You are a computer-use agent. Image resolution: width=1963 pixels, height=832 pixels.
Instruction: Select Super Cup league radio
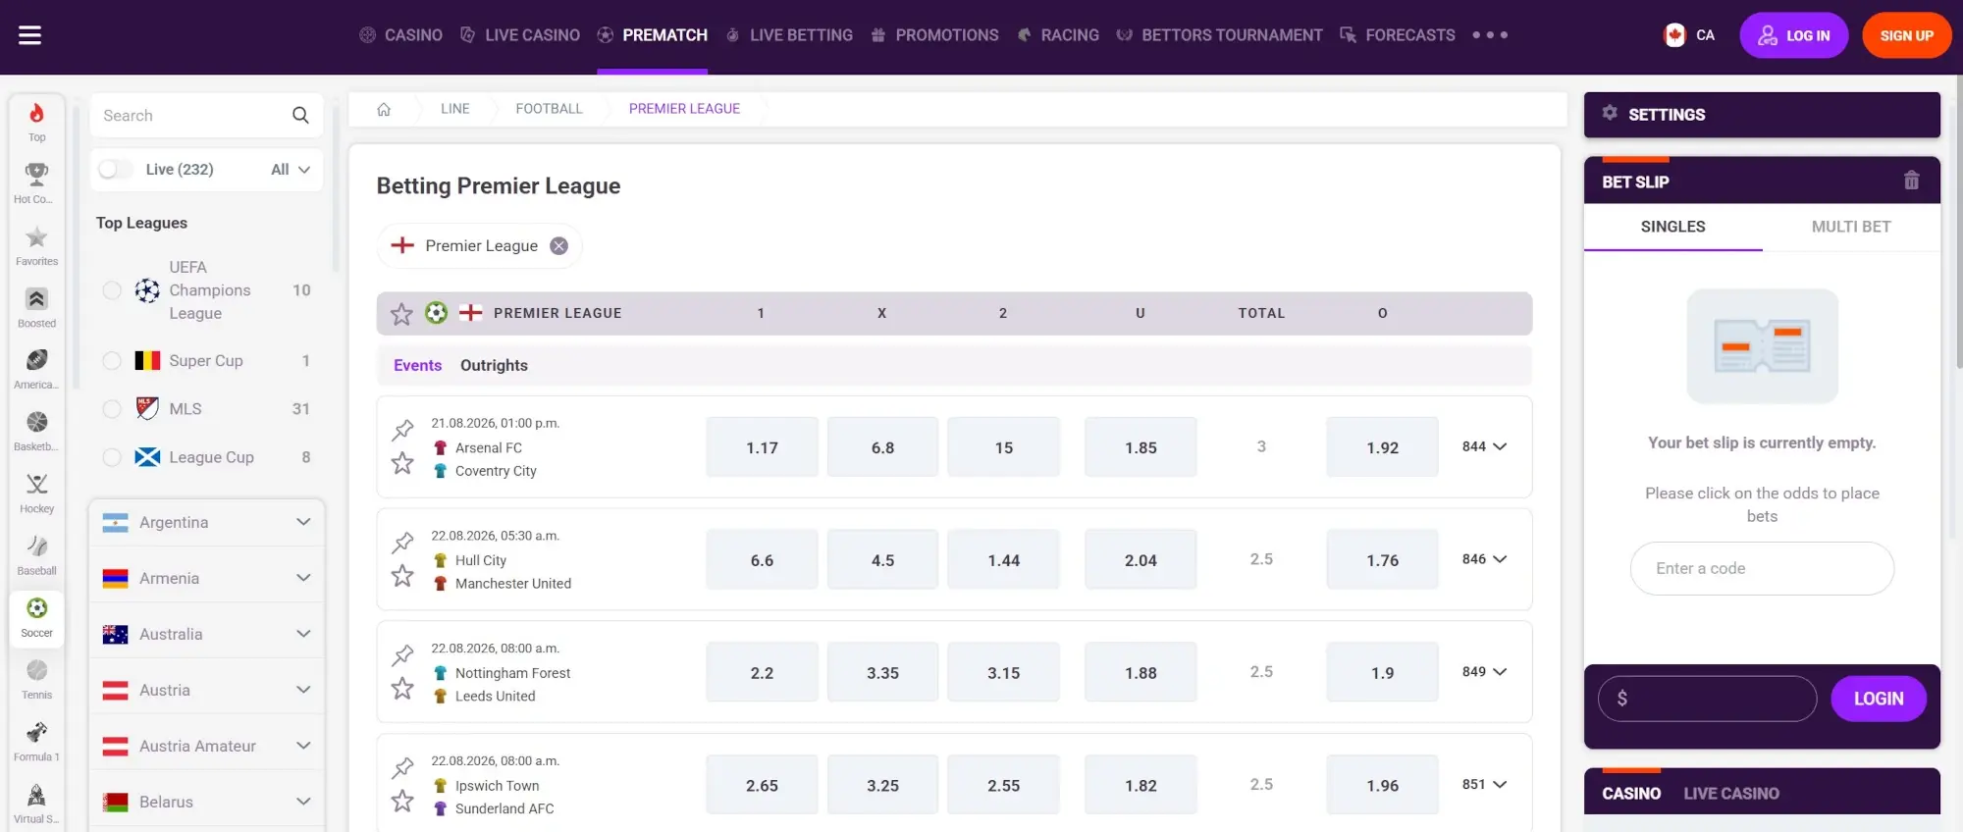click(112, 361)
